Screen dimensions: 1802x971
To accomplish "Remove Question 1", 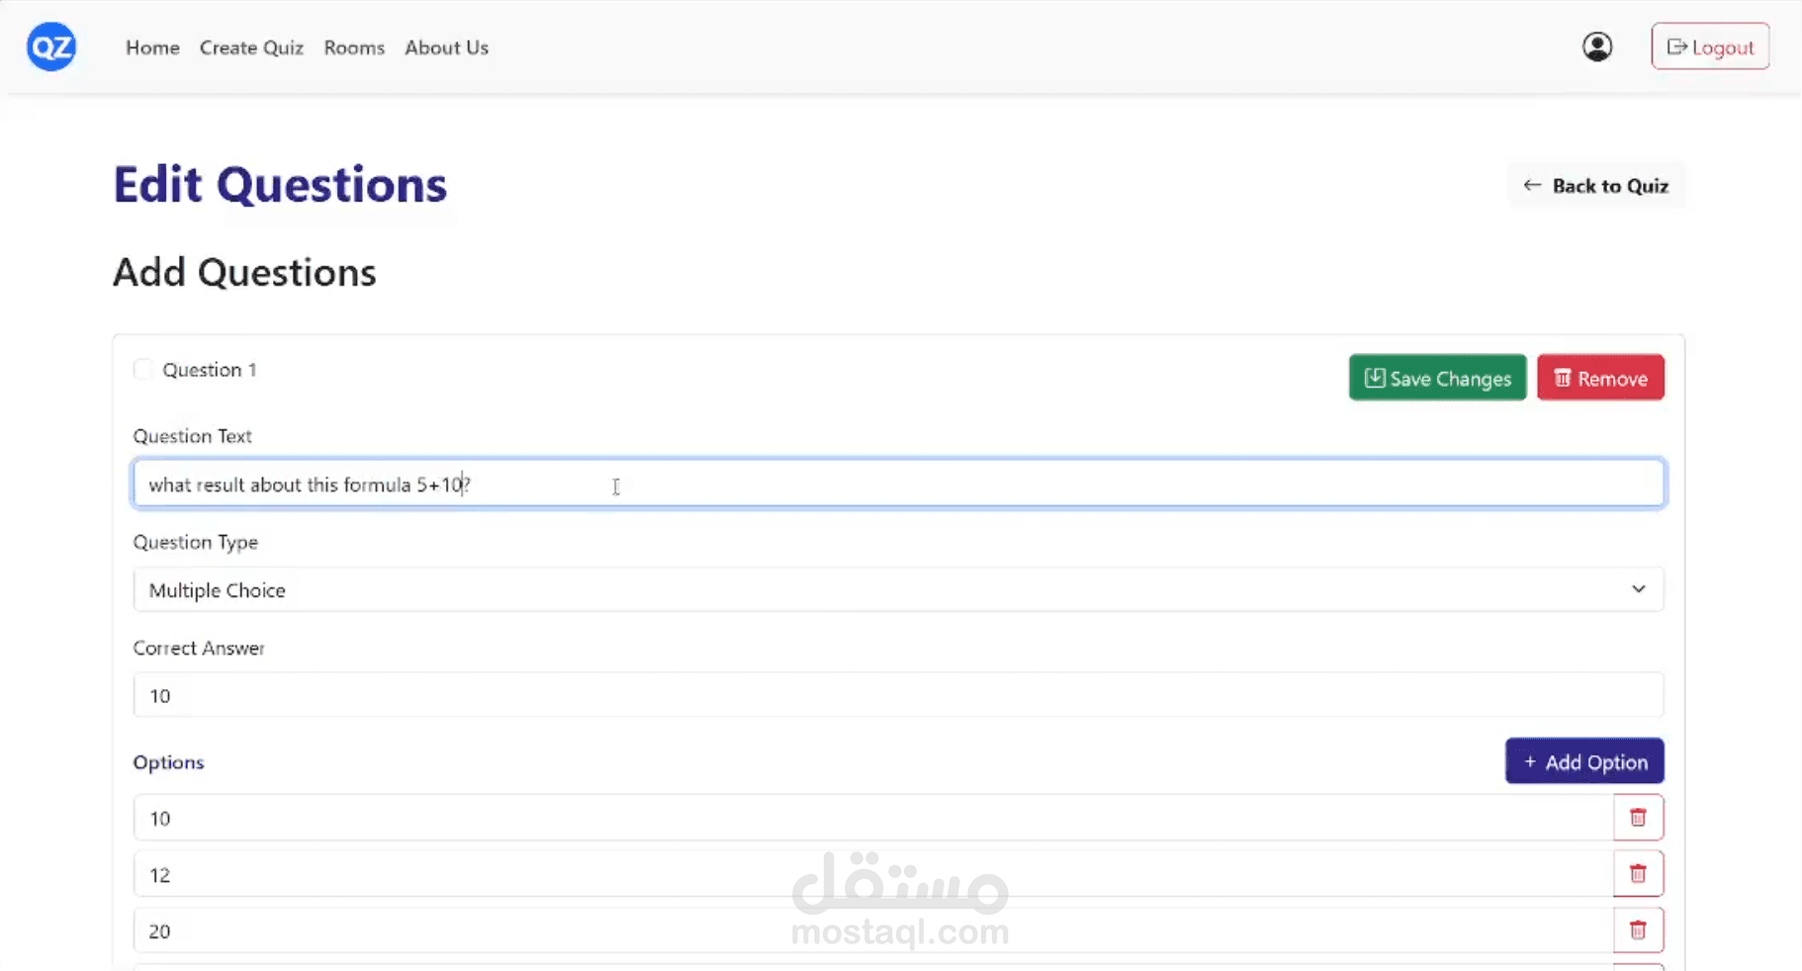I will (1600, 378).
